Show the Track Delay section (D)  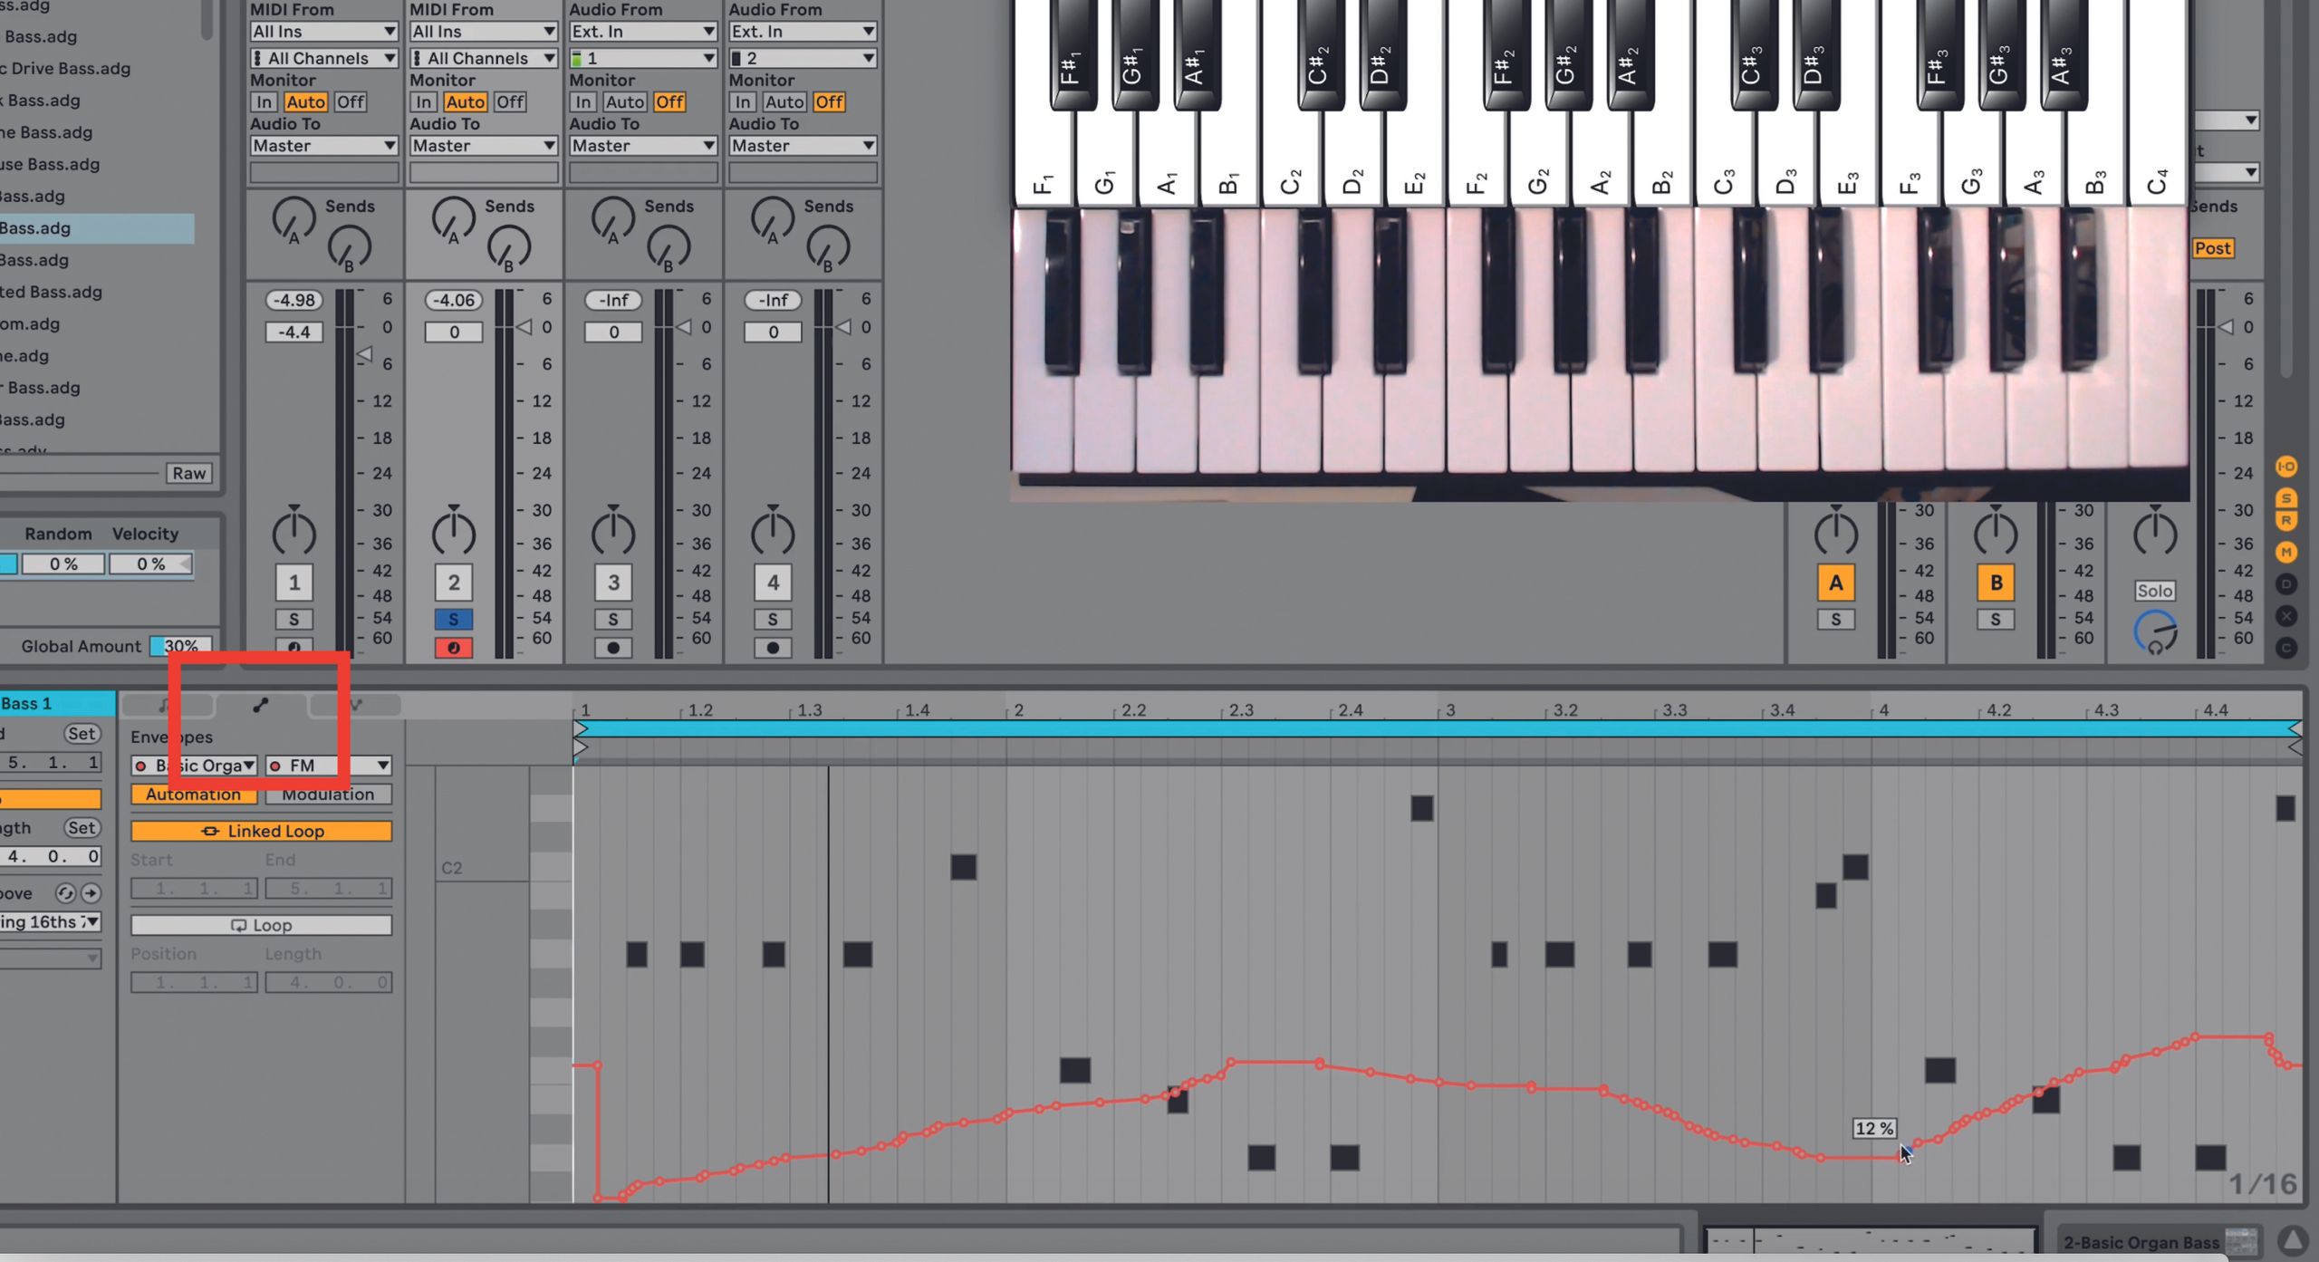pyautogui.click(x=2286, y=584)
